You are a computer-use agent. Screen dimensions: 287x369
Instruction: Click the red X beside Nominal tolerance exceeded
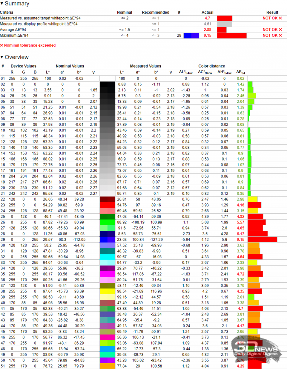pos(1,46)
